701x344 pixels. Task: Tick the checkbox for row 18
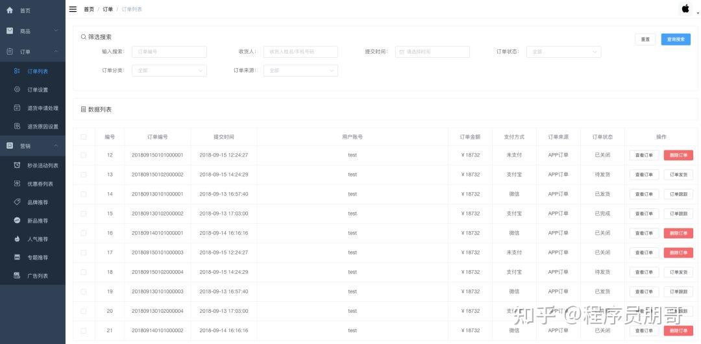click(84, 272)
